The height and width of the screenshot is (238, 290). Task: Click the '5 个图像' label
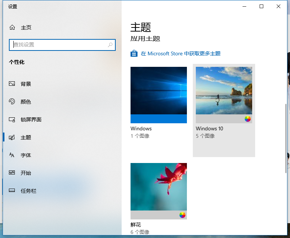[205, 136]
